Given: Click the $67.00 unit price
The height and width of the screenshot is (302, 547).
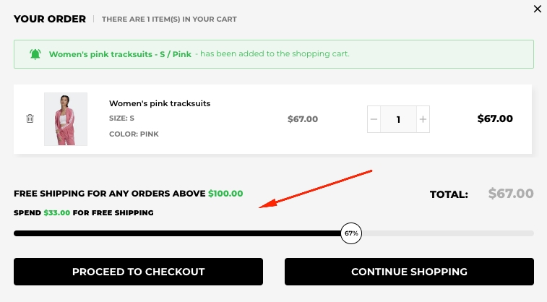Looking at the screenshot, I should click(303, 119).
